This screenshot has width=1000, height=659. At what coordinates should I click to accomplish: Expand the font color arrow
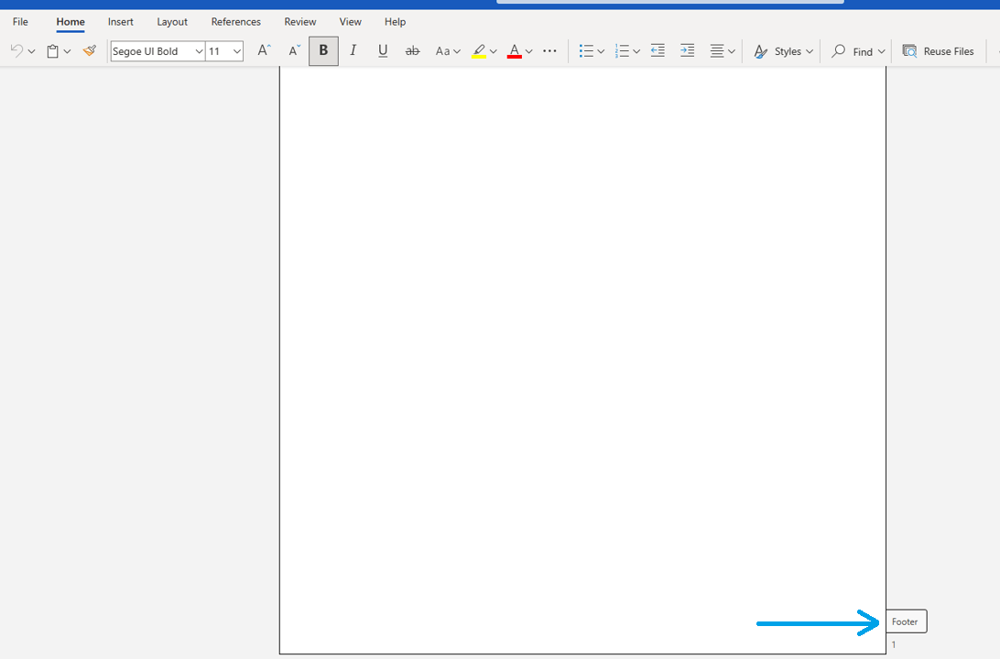click(x=528, y=51)
